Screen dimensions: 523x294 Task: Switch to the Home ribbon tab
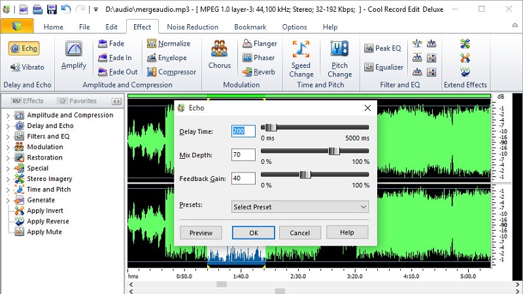pyautogui.click(x=54, y=27)
